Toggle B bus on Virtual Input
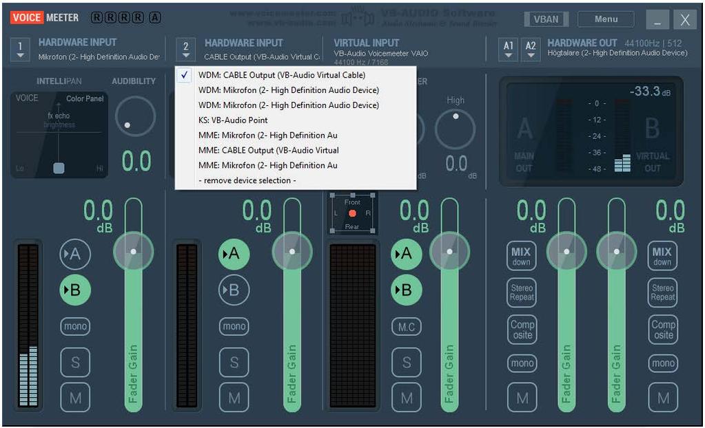The width and height of the screenshot is (705, 428). [407, 290]
